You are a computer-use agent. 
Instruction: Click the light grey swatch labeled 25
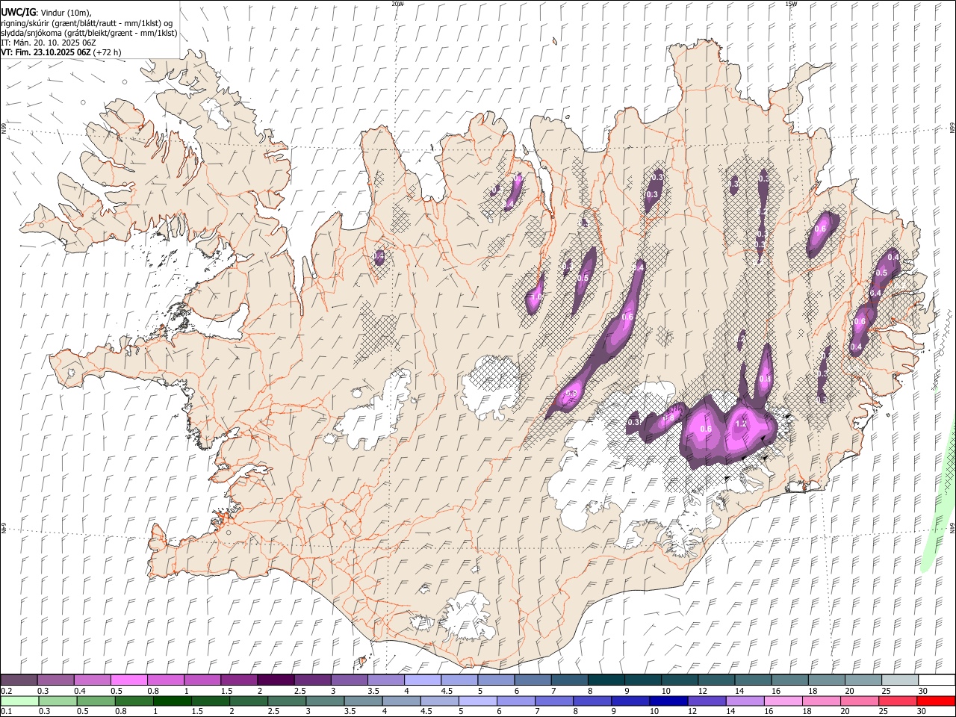tap(900, 680)
